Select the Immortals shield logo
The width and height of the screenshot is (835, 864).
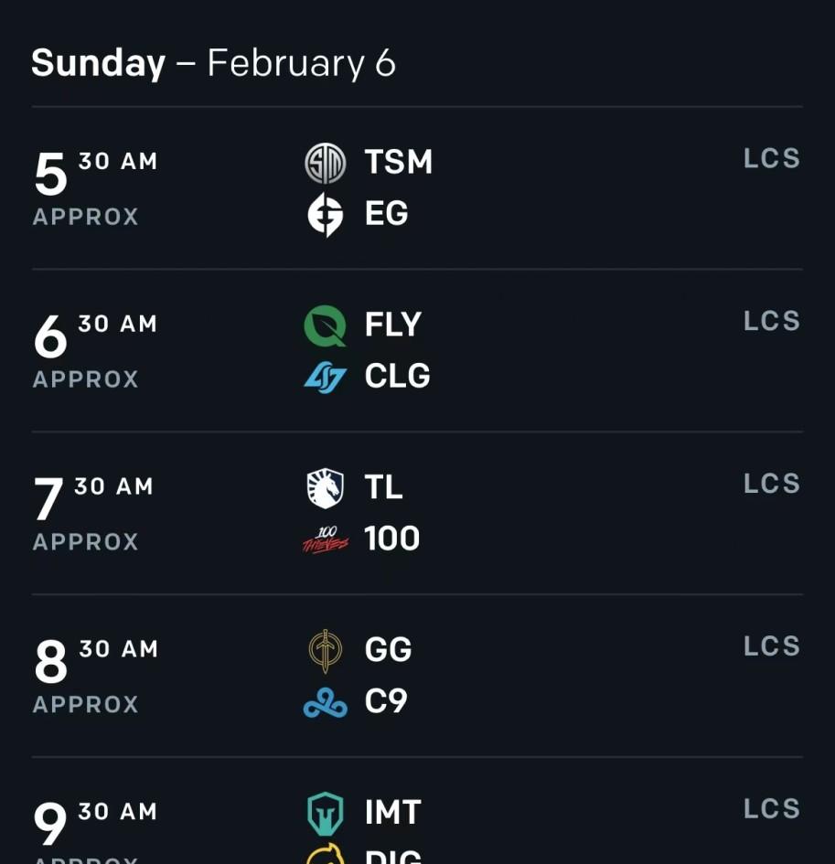pyautogui.click(x=326, y=814)
